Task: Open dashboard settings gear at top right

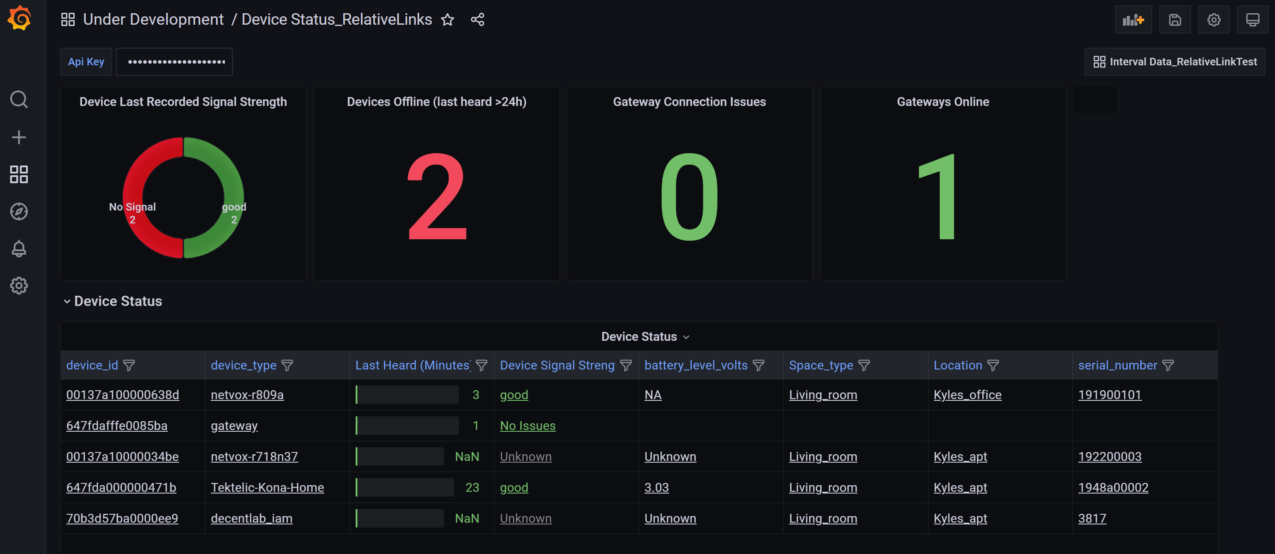Action: (1213, 20)
